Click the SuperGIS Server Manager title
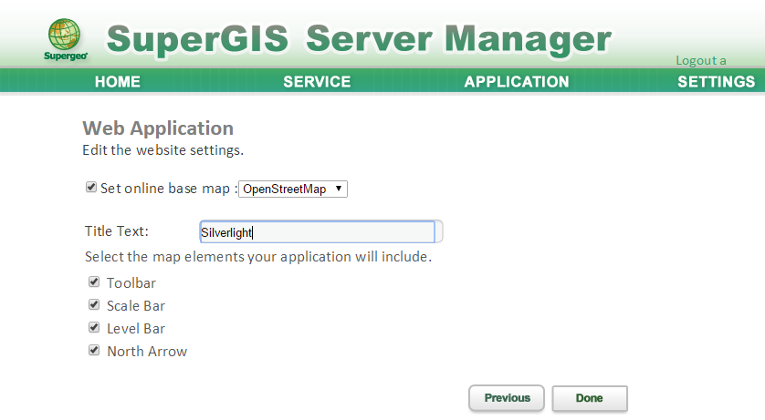The image size is (765, 420). click(359, 39)
